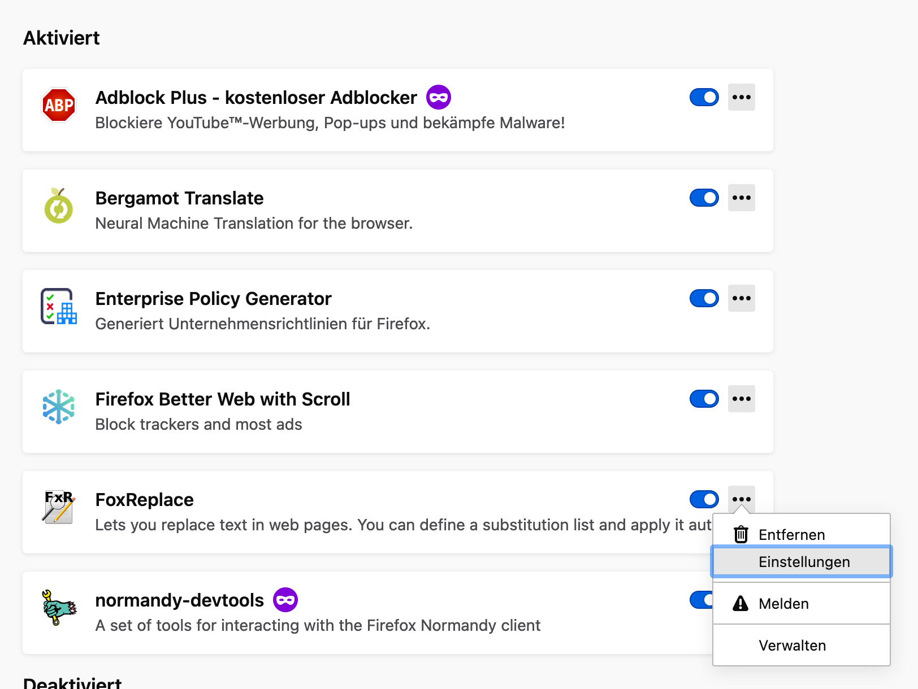Choose Entfernen in the FoxReplace menu

coord(791,534)
